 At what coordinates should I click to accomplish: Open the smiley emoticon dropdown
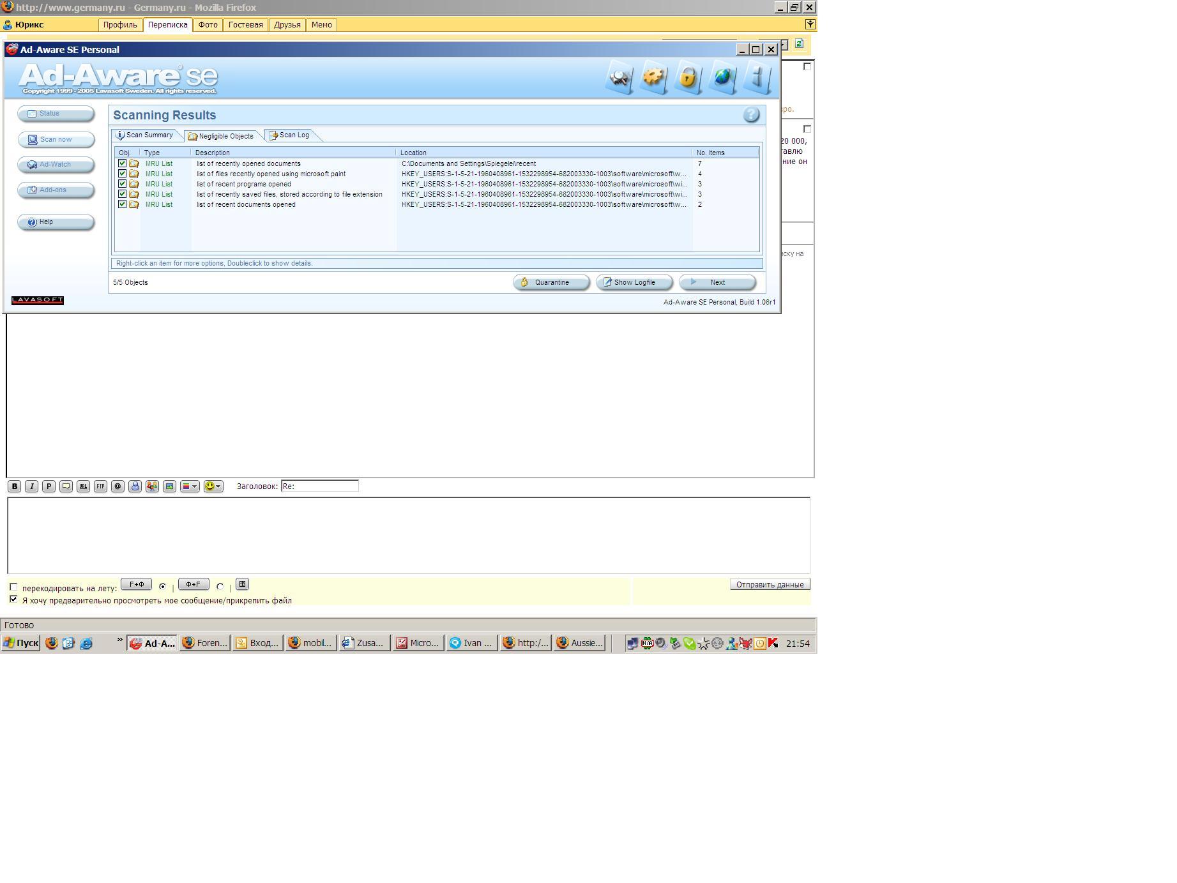pyautogui.click(x=213, y=487)
